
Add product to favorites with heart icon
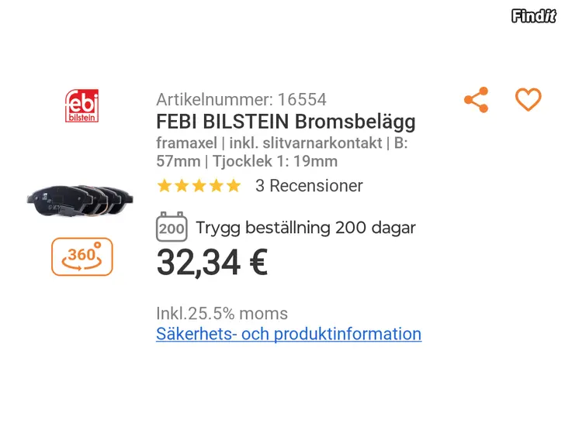[x=528, y=100]
